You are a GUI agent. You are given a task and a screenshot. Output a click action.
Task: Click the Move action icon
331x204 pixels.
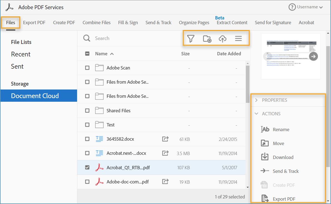pos(265,143)
